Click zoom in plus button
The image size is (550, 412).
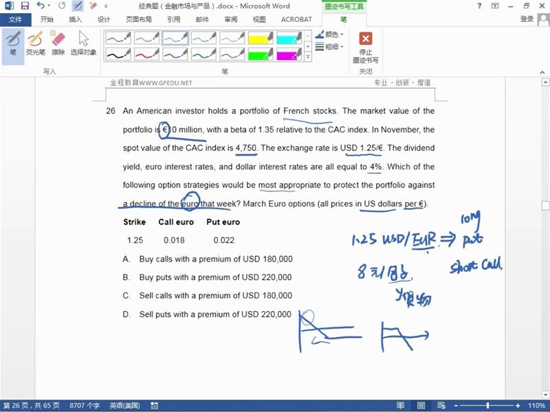coord(518,406)
